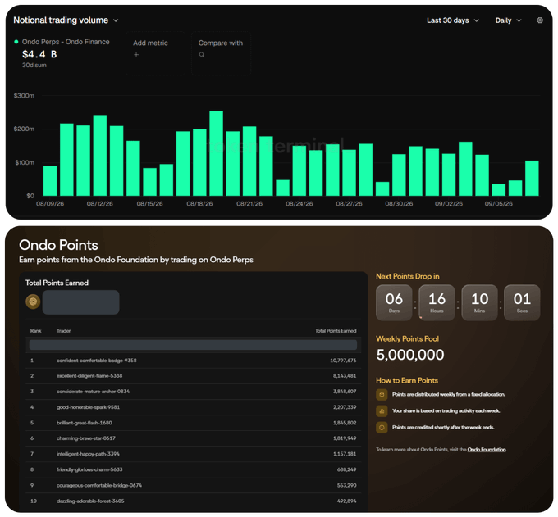Click the Ondo Perps - Ondo Finance legend label
This screenshot has width=558, height=517.
tap(66, 42)
